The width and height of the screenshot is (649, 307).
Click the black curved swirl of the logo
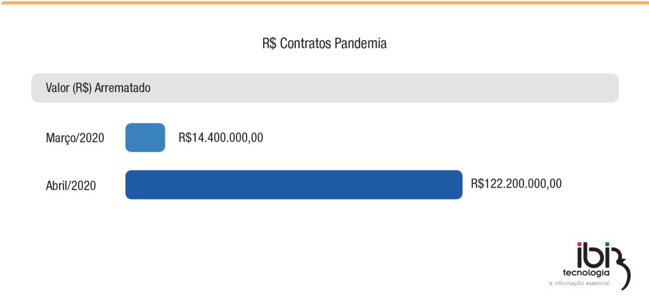point(624,270)
